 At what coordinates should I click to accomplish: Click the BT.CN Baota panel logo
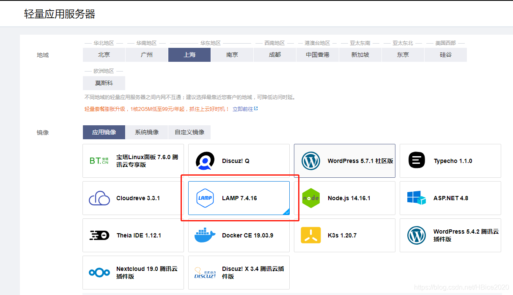coord(99,161)
